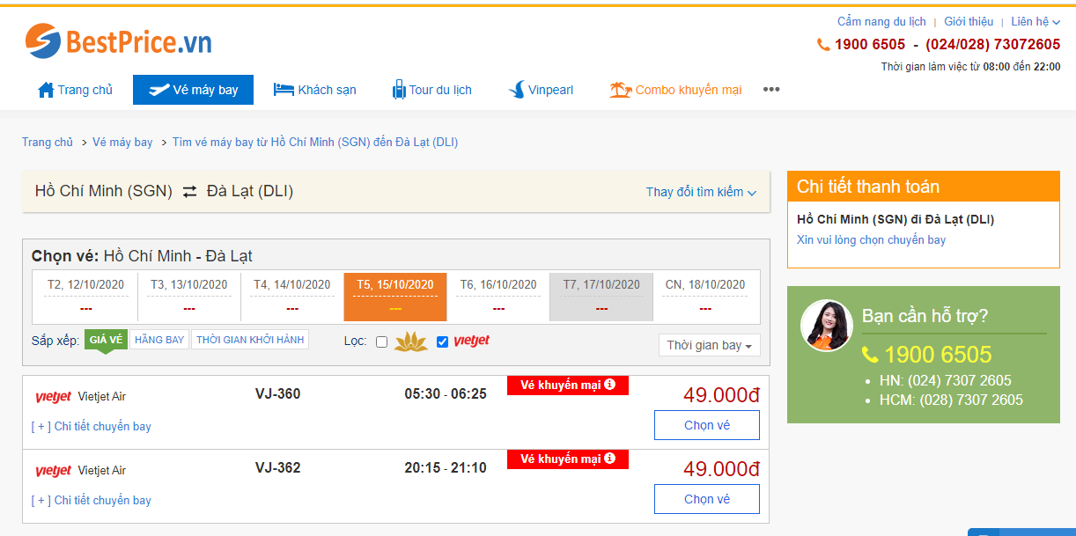Click Chọn vé for flight VJ-362
The image size is (1076, 536).
707,499
